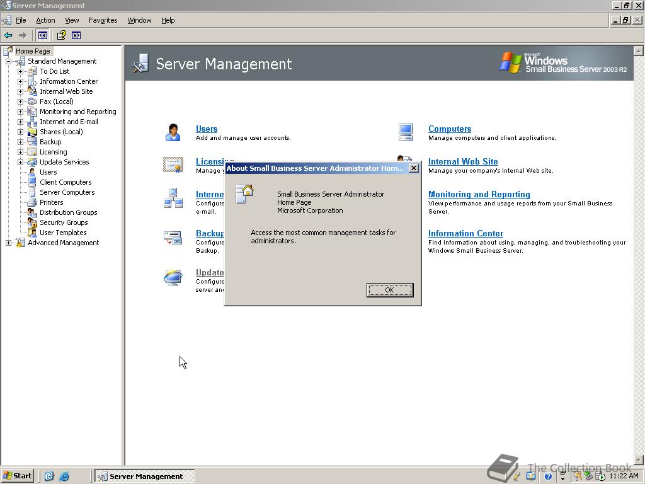Viewport: 645px width, 484px height.
Task: Expand the Internet and E-mail node
Action: pyautogui.click(x=20, y=122)
